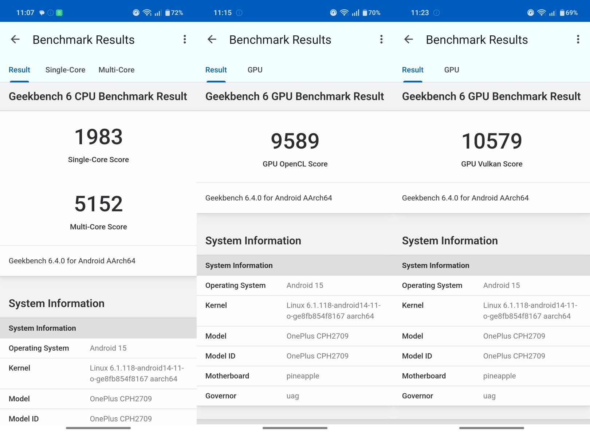590x433 pixels.
Task: Tap Geekbench 6.4.0 version line under 5152
Action: coord(72,261)
